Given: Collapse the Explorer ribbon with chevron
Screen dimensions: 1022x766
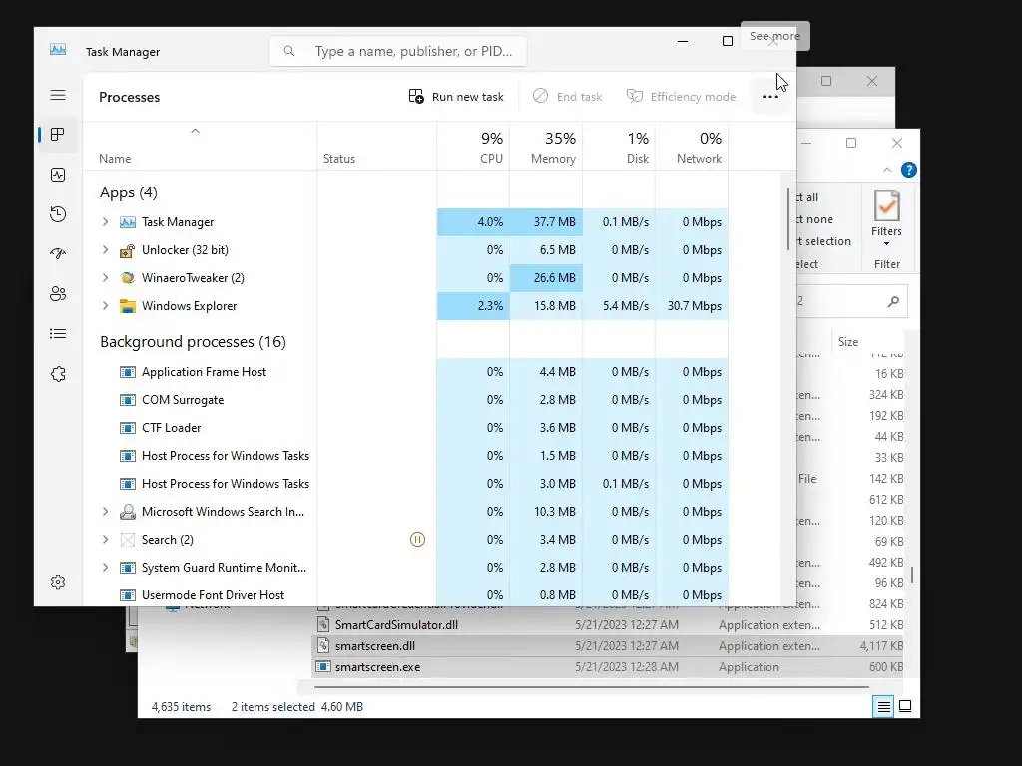Looking at the screenshot, I should tap(887, 170).
